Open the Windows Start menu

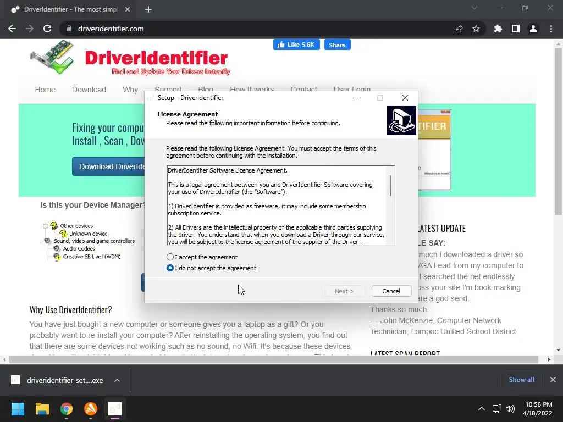click(x=18, y=409)
